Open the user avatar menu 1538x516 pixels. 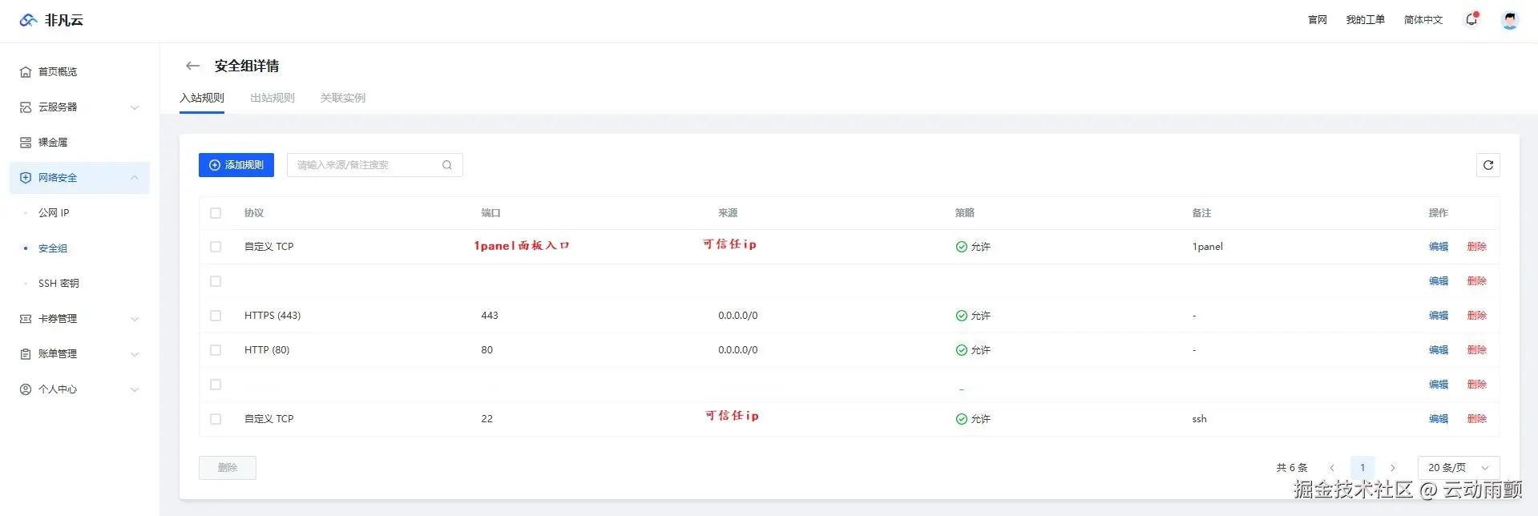pos(1510,20)
